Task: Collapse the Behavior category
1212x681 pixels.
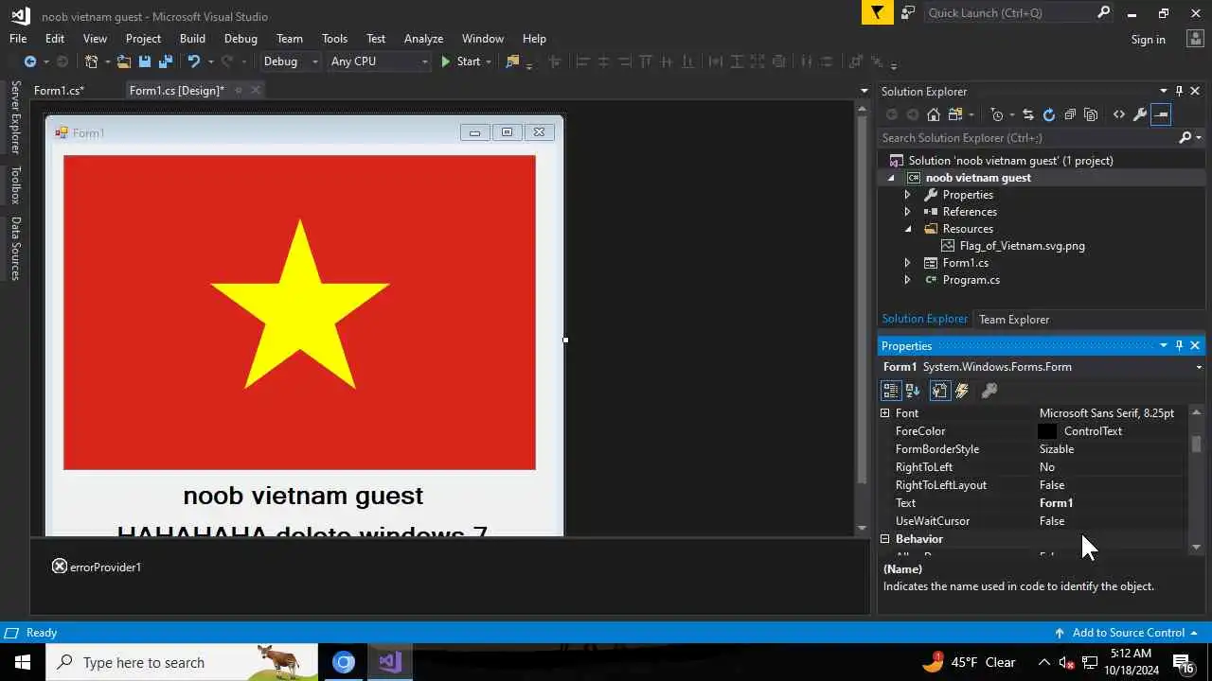Action: click(885, 539)
